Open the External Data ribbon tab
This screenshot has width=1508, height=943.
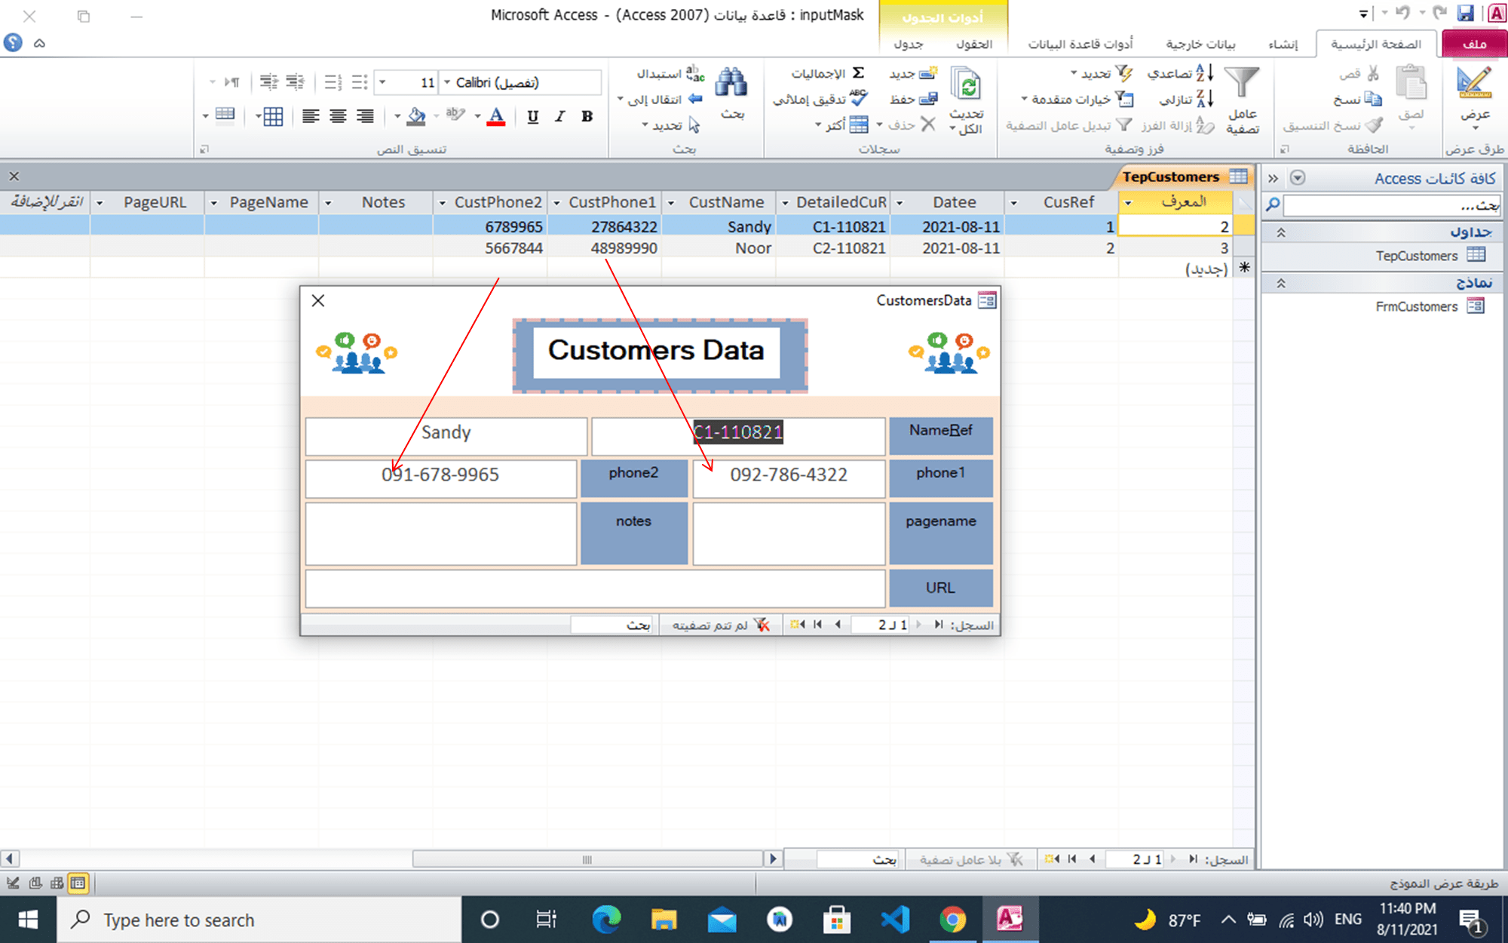[x=1200, y=44]
